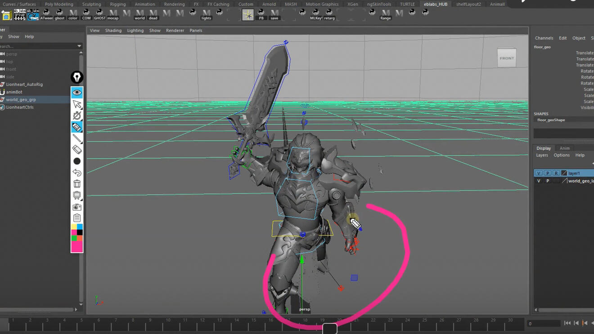Click the ATween shelf icon
Viewport: 594px width, 334px height.
tap(46, 14)
